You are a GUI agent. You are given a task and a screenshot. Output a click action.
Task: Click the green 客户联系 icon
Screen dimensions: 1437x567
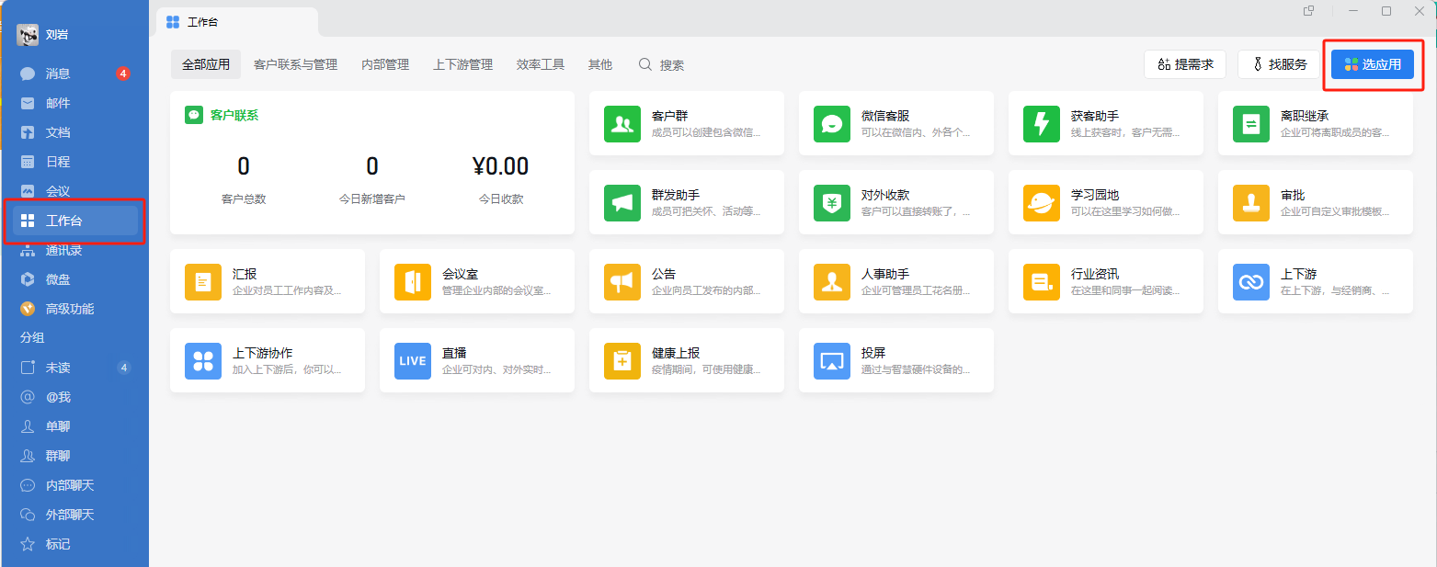pos(194,115)
